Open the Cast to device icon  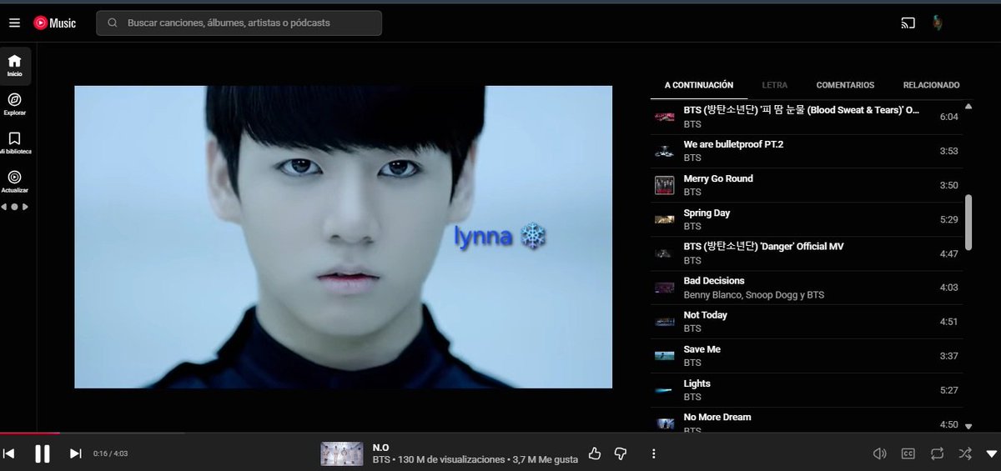(908, 23)
